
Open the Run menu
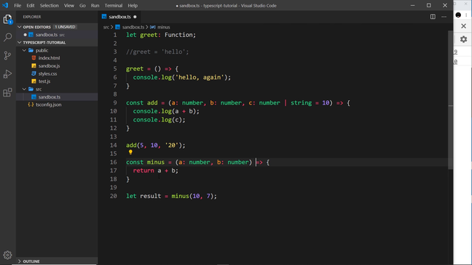point(95,5)
